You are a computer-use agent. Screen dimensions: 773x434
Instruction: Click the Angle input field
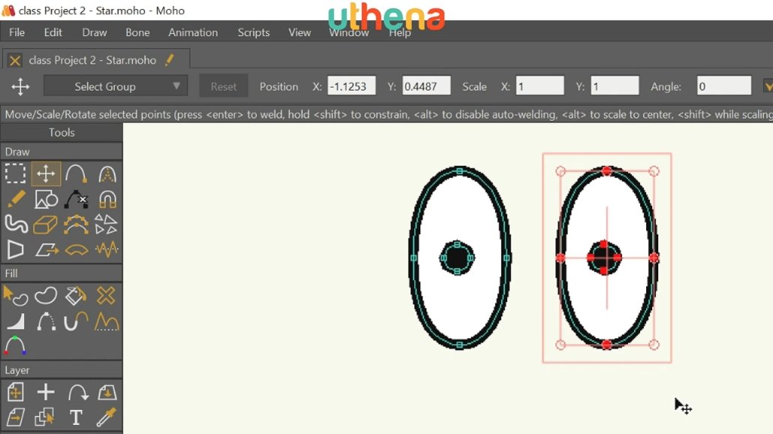(723, 86)
